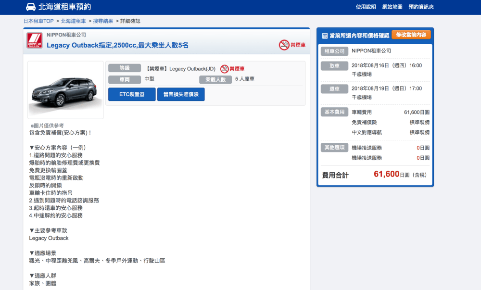Screen dimensions: 481x290
Task: Open the Legacy Outback car photo
Action: coord(65,90)
